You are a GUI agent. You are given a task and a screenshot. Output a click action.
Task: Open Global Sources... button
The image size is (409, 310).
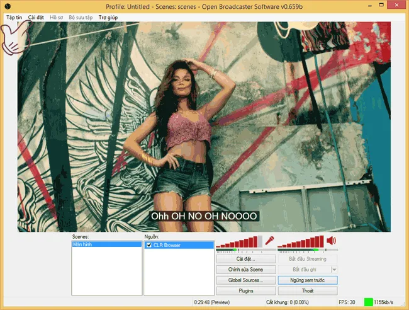pyautogui.click(x=246, y=280)
